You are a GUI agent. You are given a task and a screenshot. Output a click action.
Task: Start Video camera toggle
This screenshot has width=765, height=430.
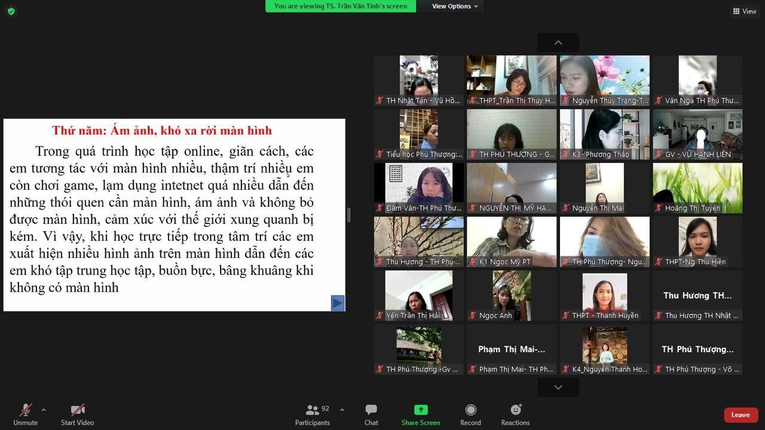point(78,414)
